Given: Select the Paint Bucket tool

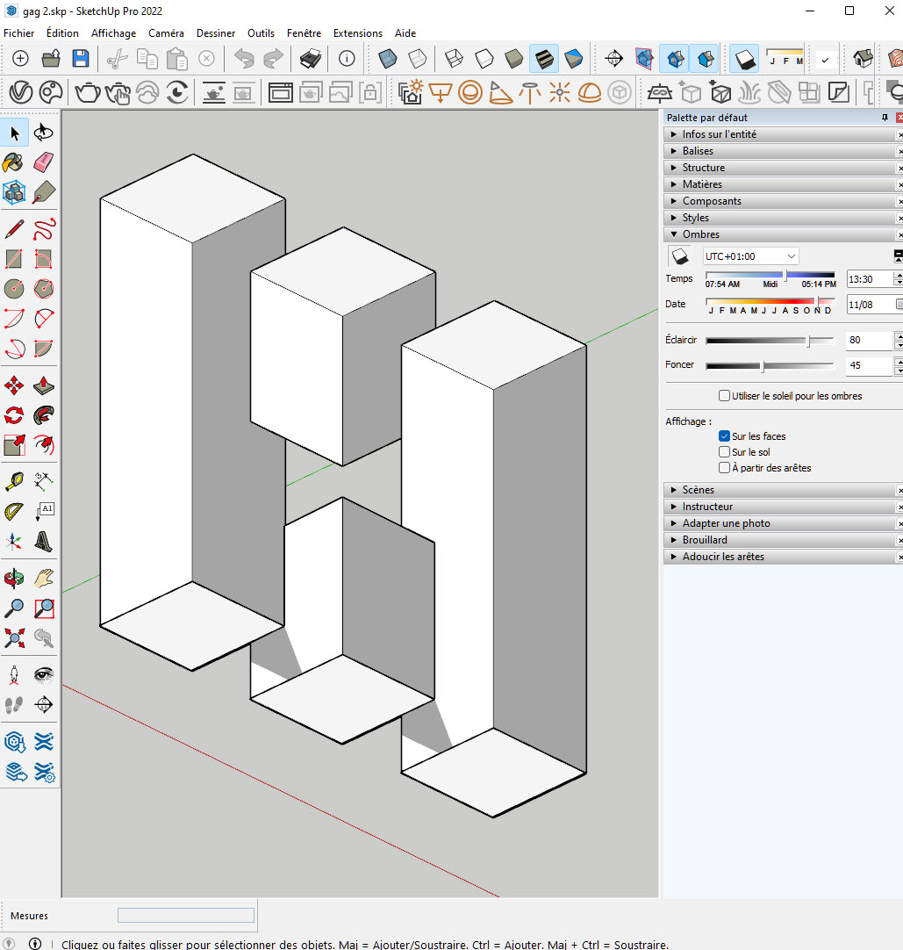Looking at the screenshot, I should (x=14, y=162).
